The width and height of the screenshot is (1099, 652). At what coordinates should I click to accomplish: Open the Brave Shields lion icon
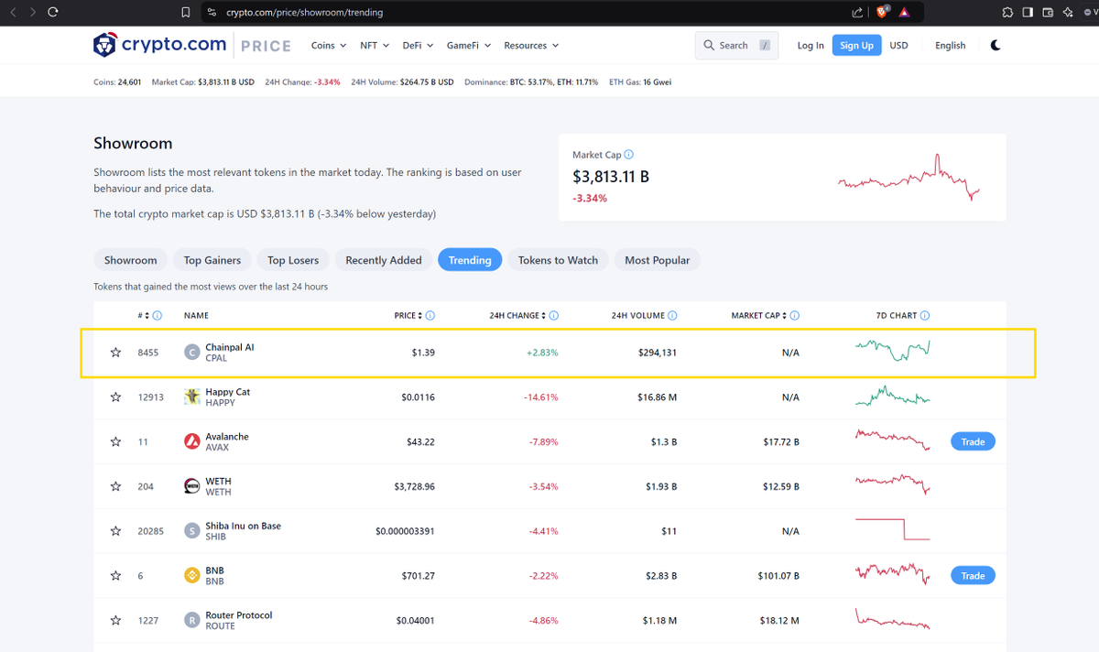pos(882,12)
